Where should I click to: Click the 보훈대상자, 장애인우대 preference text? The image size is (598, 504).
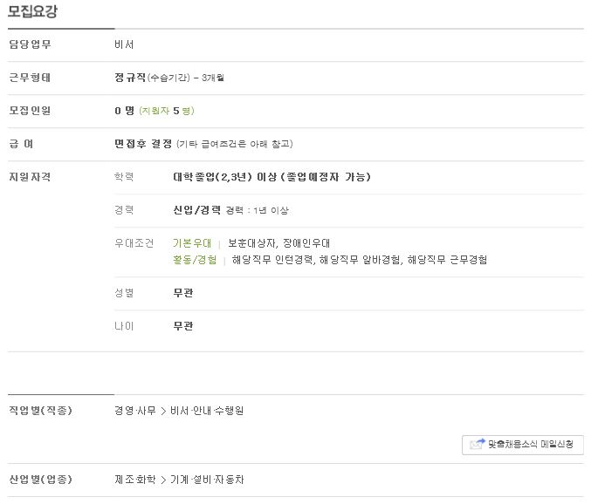[x=278, y=243]
